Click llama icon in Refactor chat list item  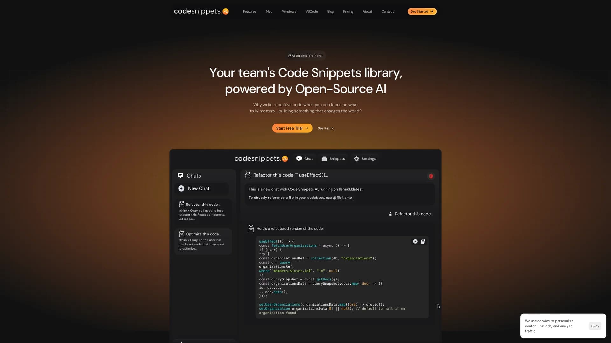coord(181,204)
